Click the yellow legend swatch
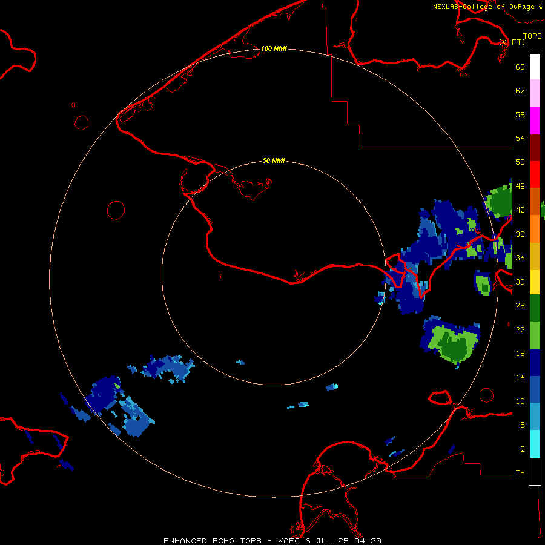 [x=535, y=282]
